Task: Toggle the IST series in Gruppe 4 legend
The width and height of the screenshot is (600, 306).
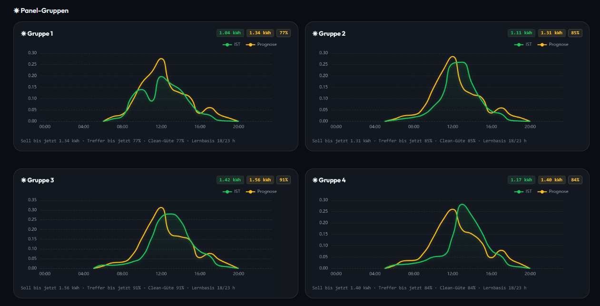Action: [523, 191]
